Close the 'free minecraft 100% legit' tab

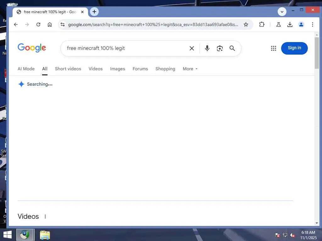click(82, 12)
